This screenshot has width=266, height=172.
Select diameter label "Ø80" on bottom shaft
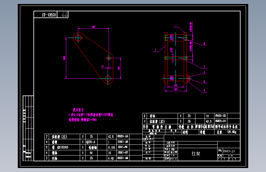tap(171, 78)
